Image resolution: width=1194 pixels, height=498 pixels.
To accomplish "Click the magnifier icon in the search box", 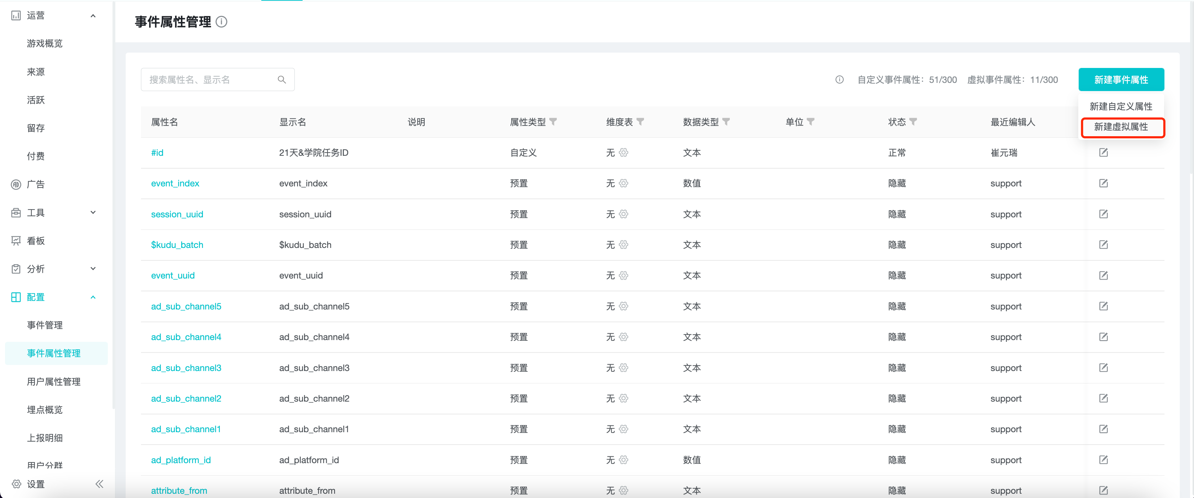I will pyautogui.click(x=282, y=79).
